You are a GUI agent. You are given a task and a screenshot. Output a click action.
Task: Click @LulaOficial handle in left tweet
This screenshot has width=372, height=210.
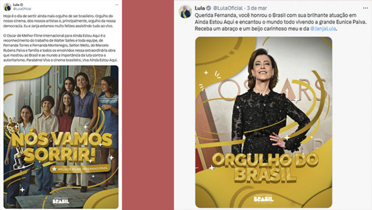[22, 9]
